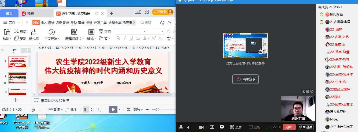Open the 插入 ribbon tab
358x132 pixels.
(x=43, y=22)
